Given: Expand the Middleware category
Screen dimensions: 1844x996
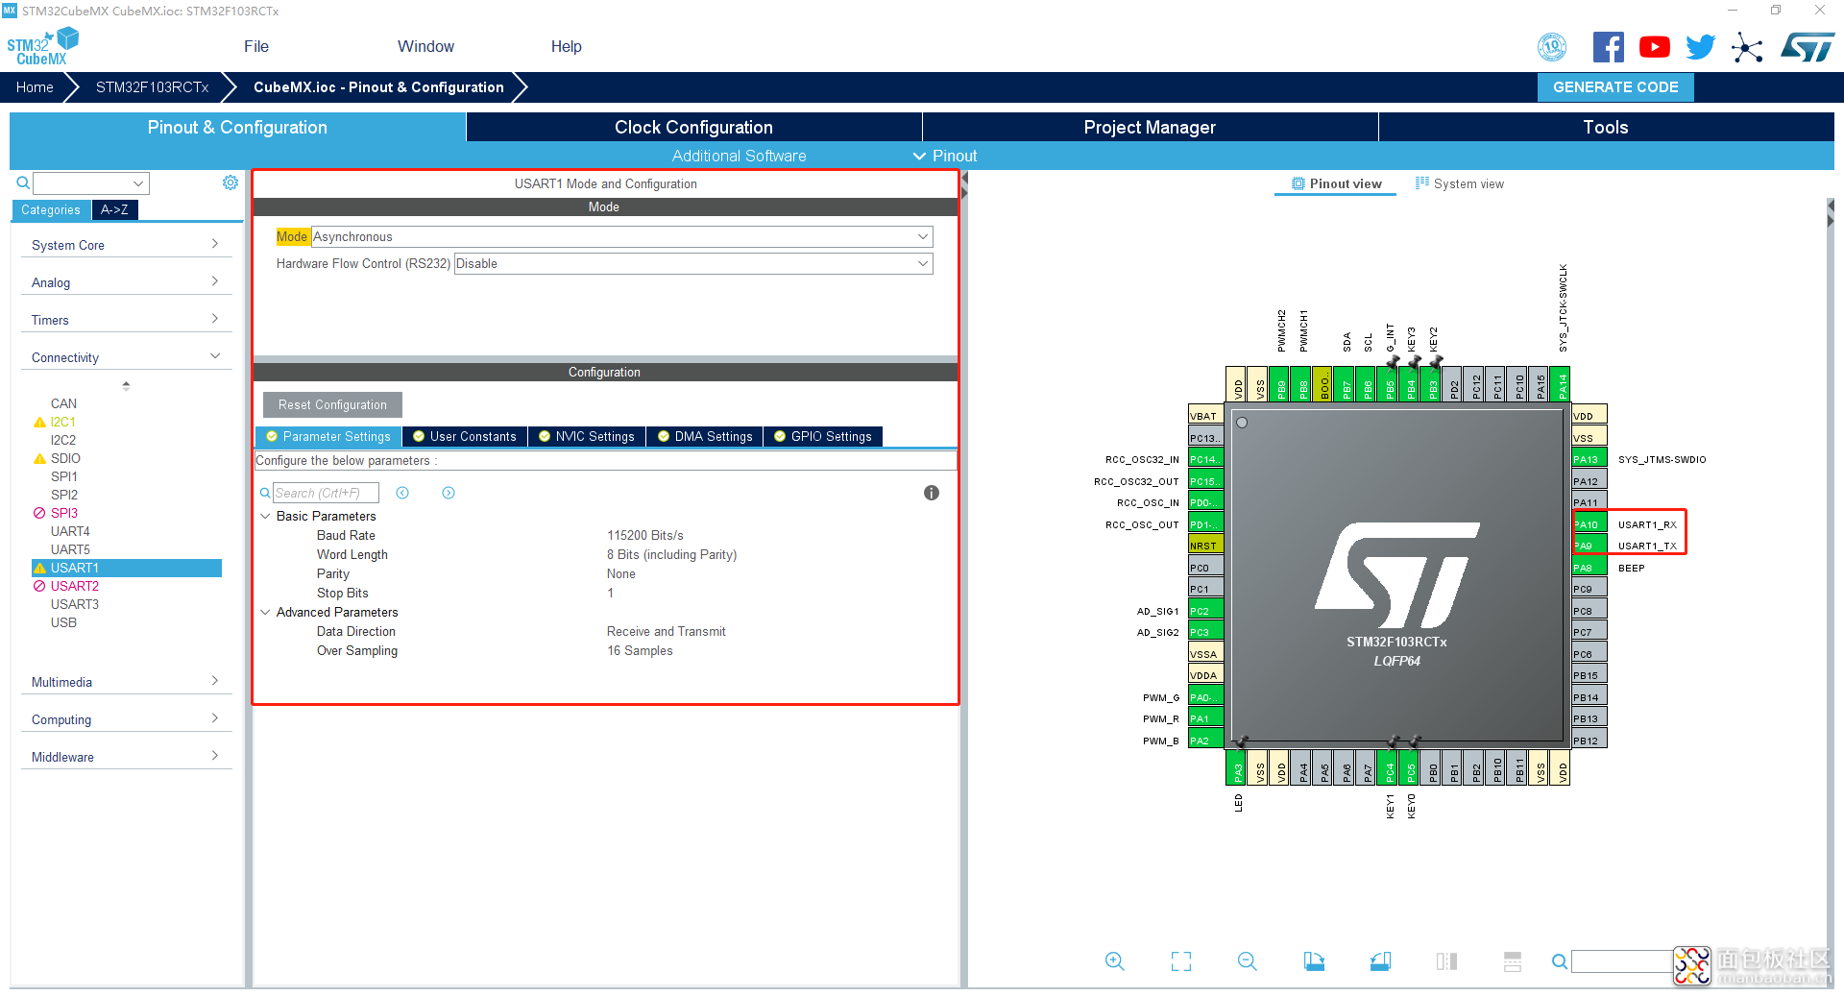Looking at the screenshot, I should tap(125, 757).
